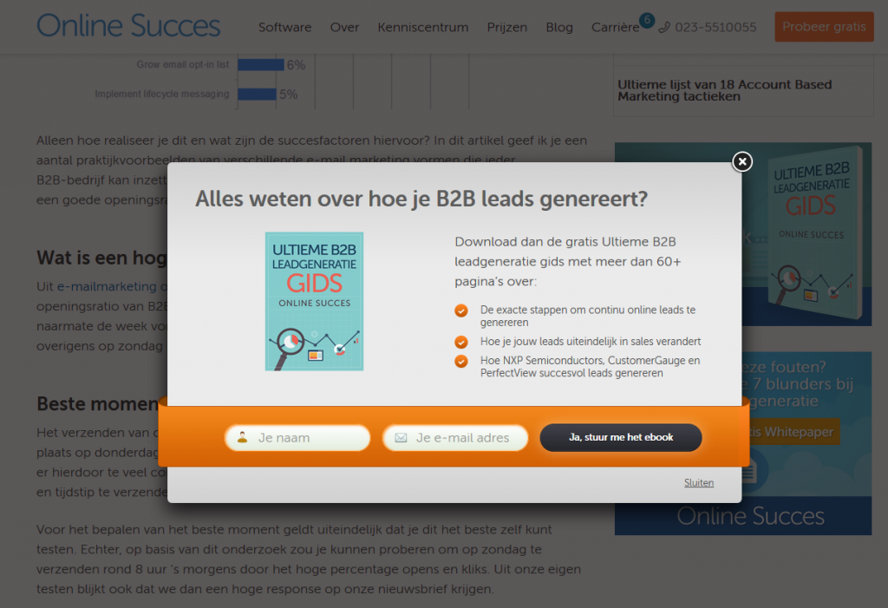Click the Probeer gratis button
This screenshot has height=608, width=888.
(x=824, y=27)
